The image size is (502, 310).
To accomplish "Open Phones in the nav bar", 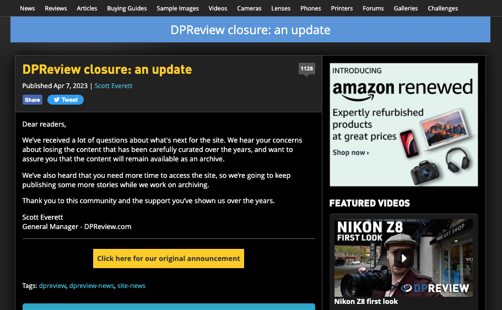I will [311, 8].
